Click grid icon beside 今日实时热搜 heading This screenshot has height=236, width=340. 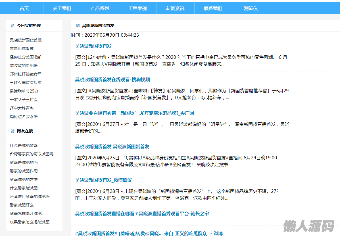pyautogui.click(x=12, y=26)
